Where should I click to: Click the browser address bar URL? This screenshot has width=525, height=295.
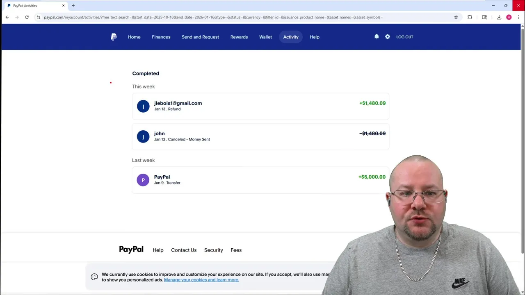point(213,17)
